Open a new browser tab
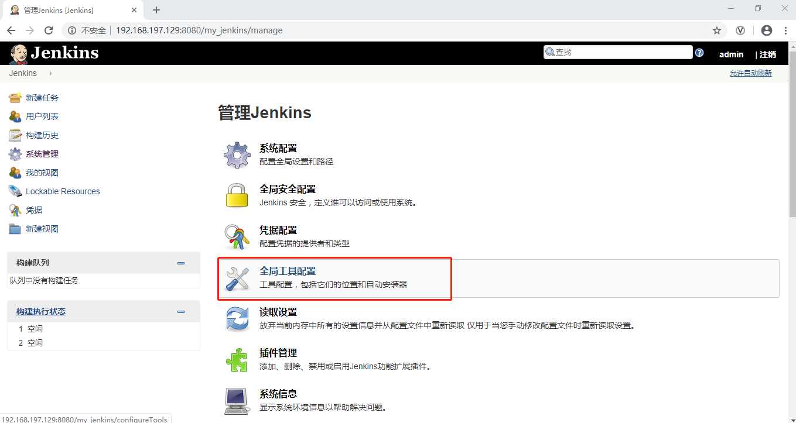The image size is (796, 423). pyautogui.click(x=156, y=10)
